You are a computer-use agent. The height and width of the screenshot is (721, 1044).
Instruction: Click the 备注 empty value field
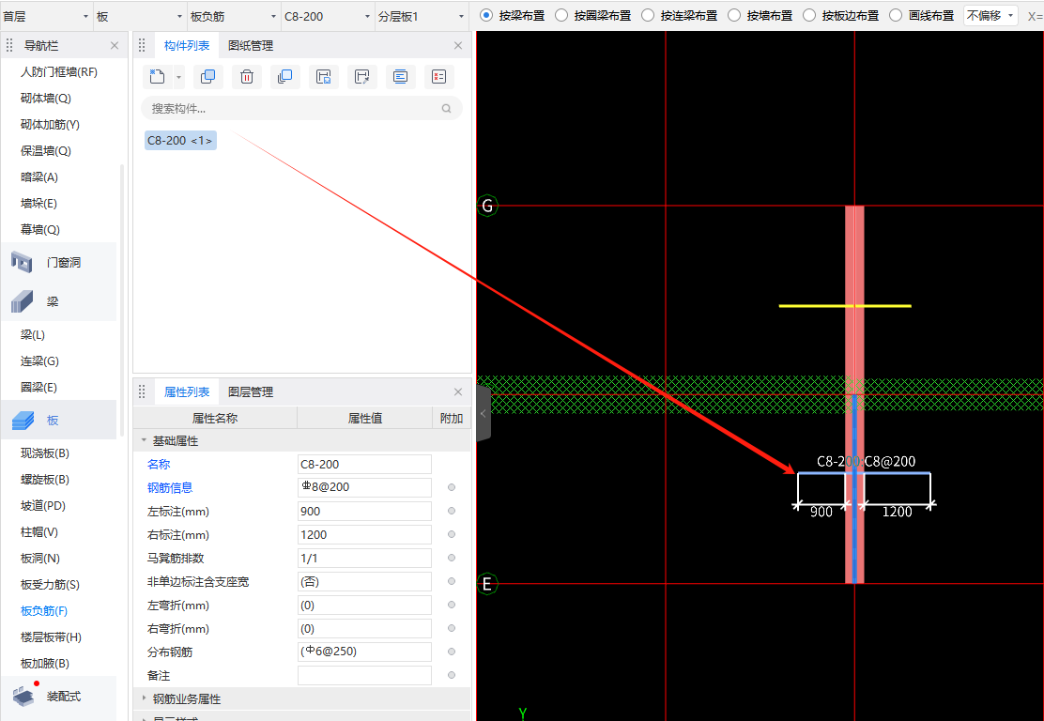(x=364, y=675)
